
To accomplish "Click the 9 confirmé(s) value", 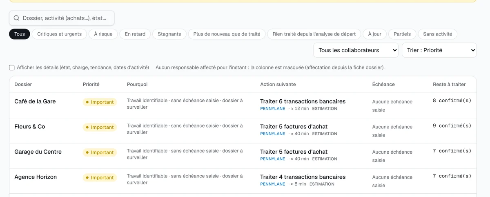I will click(x=452, y=126).
